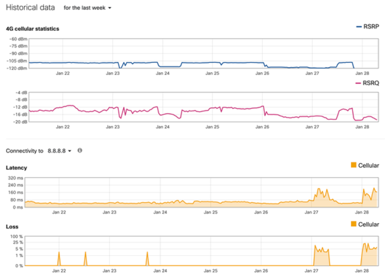Screen dimensions: 385x278
Task: Toggle the RSRP series in the legend
Action: point(369,27)
